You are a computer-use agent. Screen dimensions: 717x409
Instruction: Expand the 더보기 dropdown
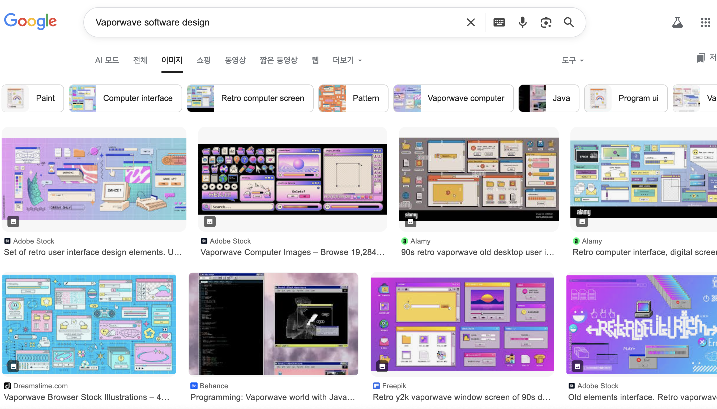click(347, 60)
